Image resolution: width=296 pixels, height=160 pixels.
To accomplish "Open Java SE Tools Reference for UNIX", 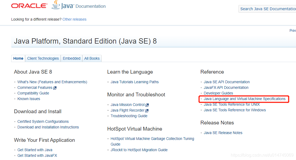I will point(232,104).
